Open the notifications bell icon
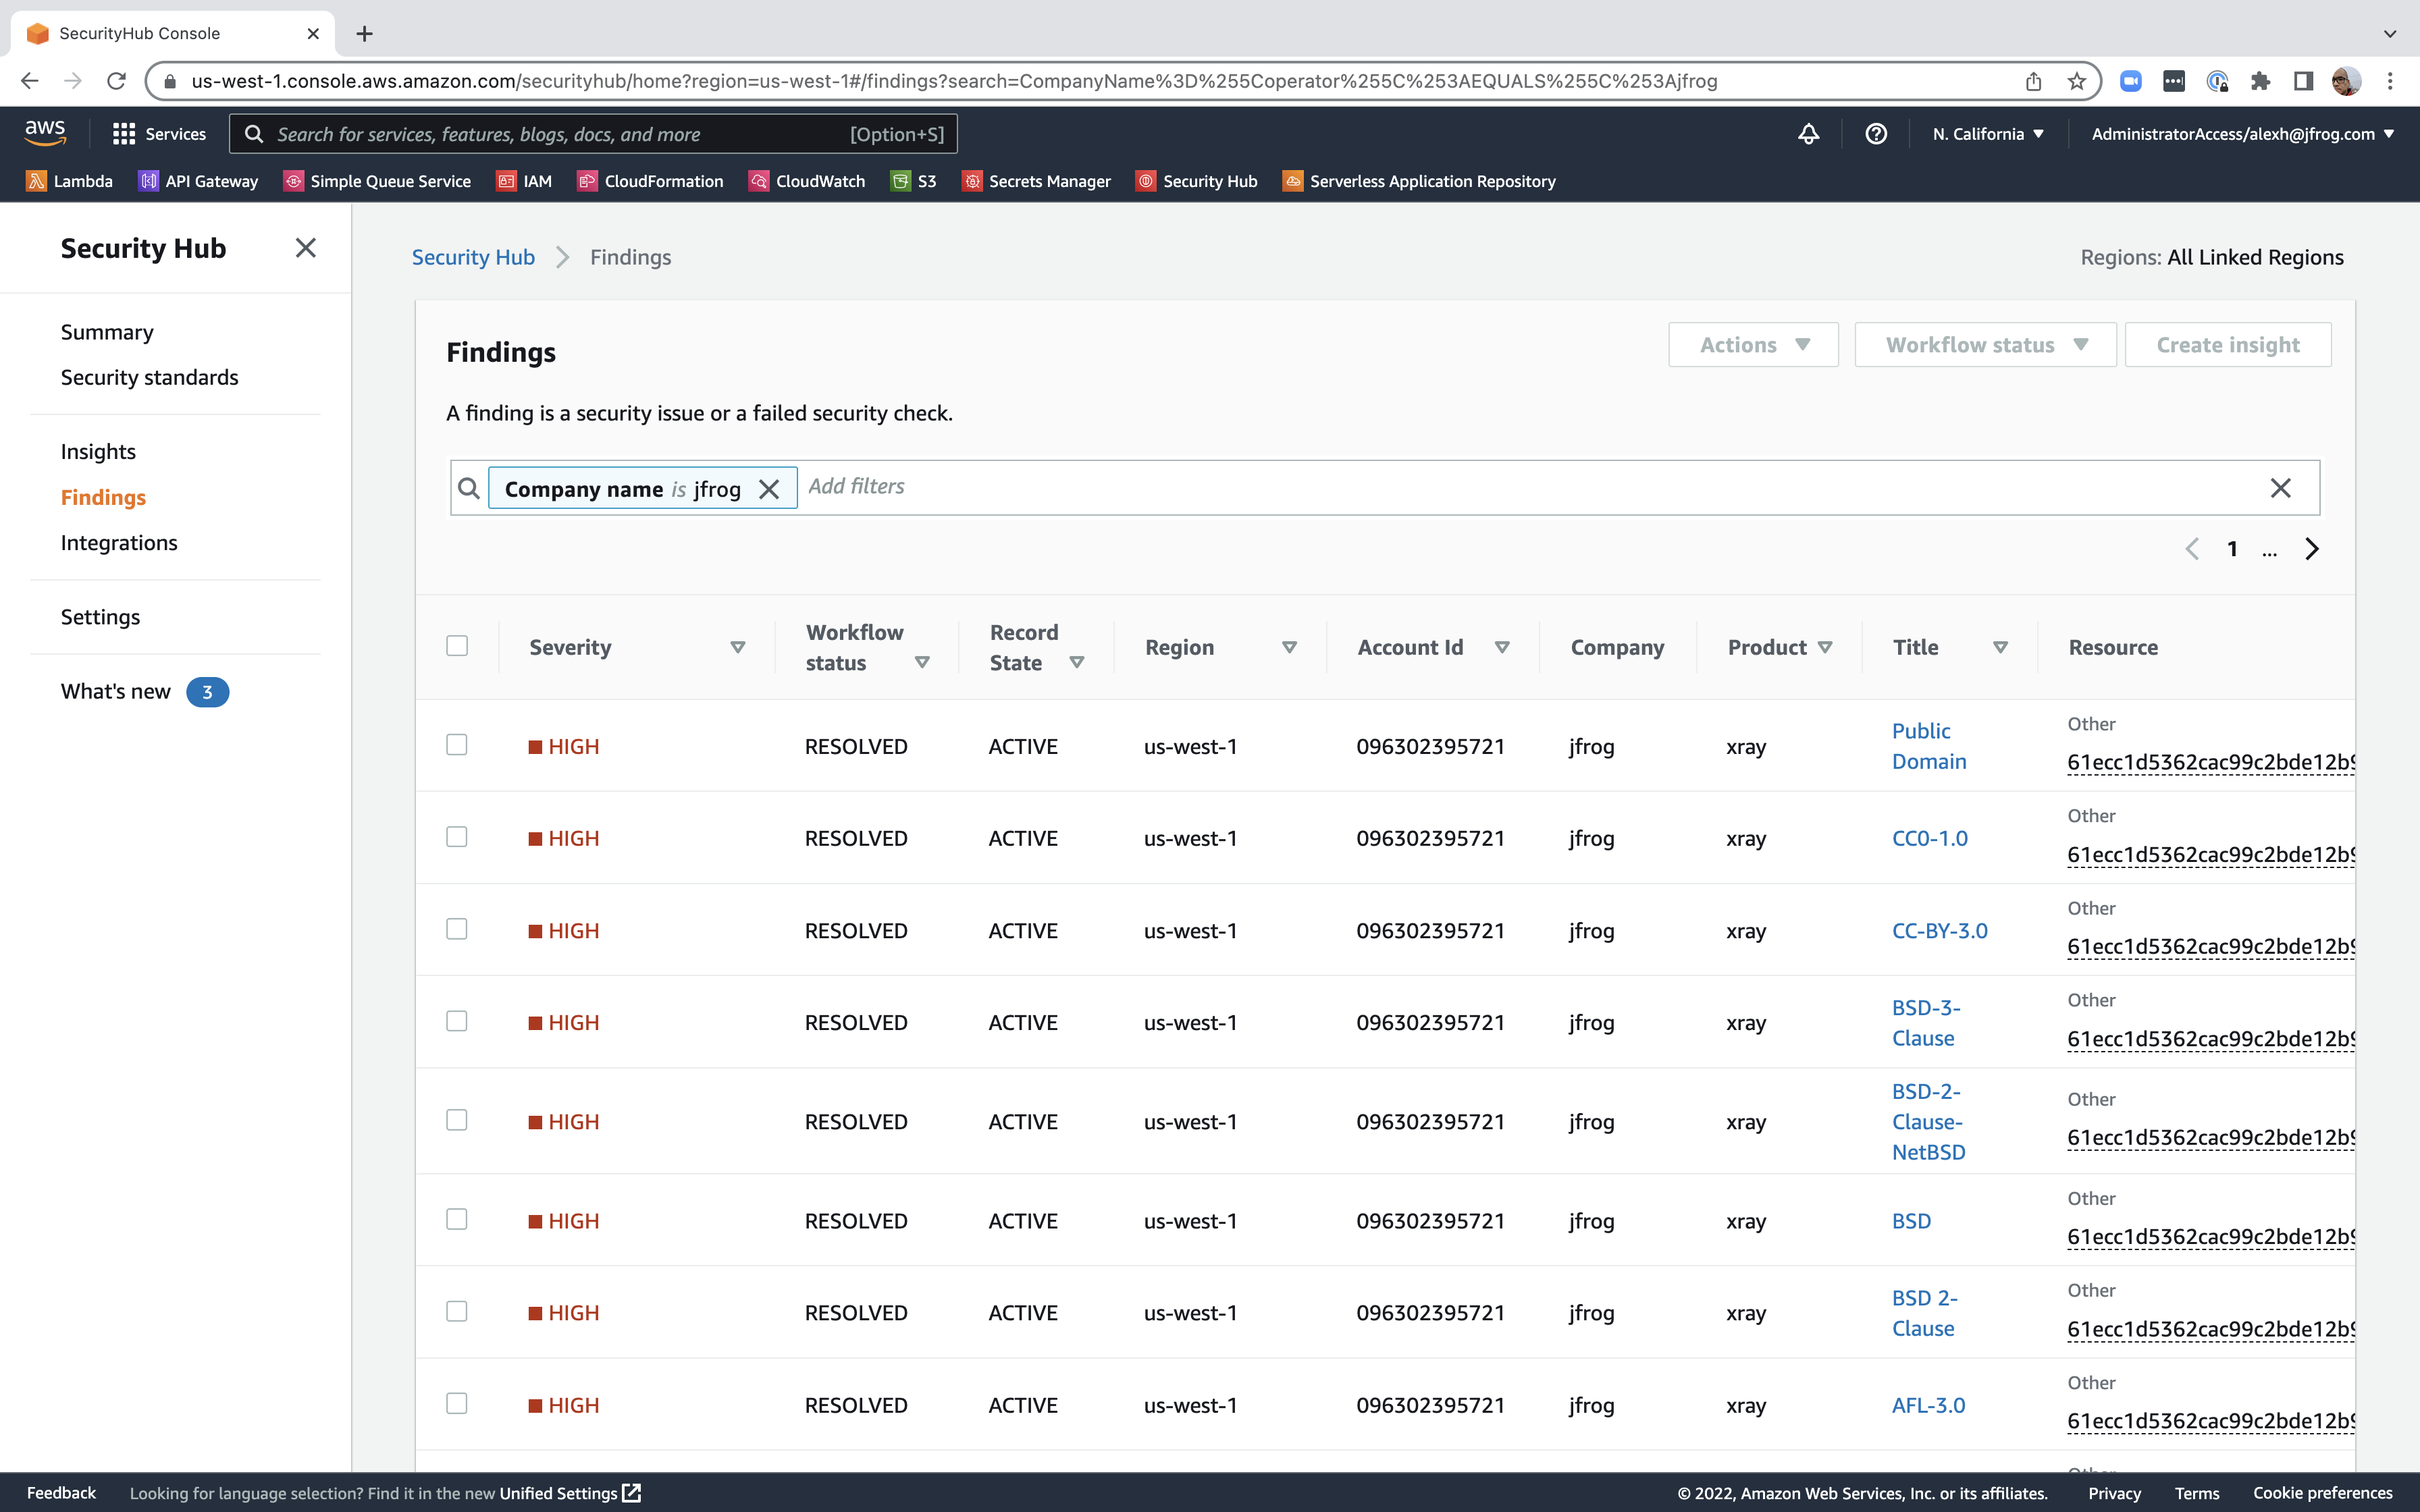 click(x=1808, y=134)
